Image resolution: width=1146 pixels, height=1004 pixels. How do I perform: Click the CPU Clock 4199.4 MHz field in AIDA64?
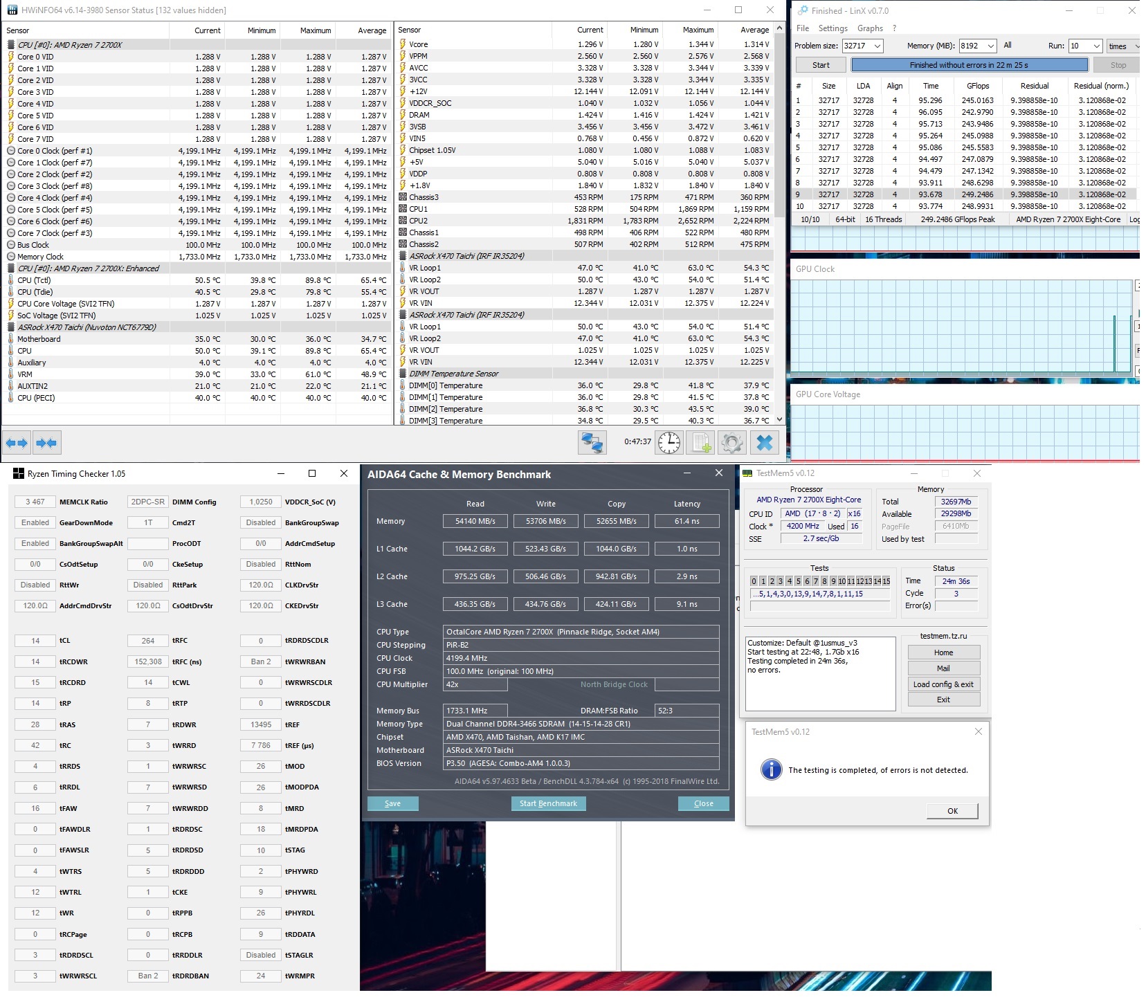581,658
